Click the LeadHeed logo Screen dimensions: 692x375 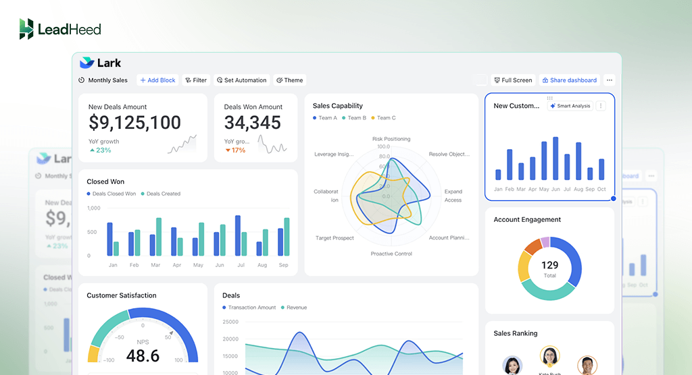coord(60,29)
